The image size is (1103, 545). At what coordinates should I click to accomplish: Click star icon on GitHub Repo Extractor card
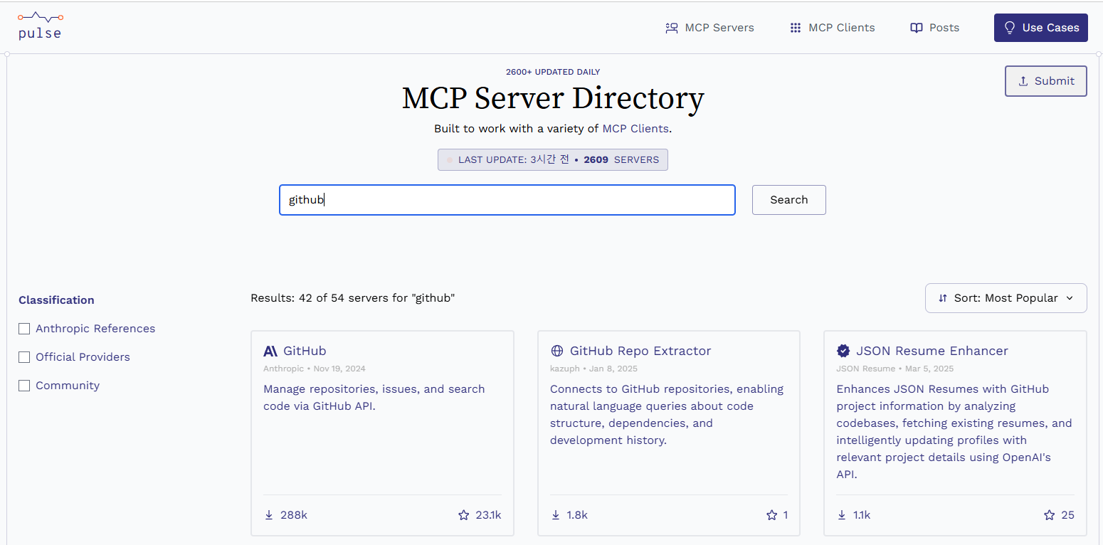(x=771, y=515)
